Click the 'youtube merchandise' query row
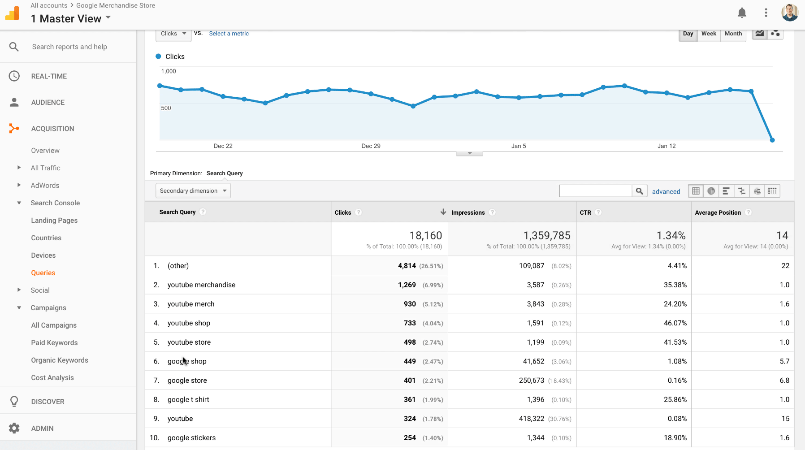805x450 pixels. (x=469, y=285)
